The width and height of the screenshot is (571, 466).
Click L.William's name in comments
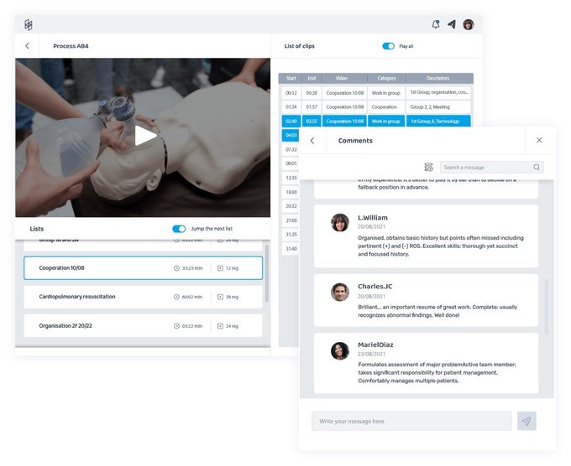pos(373,218)
